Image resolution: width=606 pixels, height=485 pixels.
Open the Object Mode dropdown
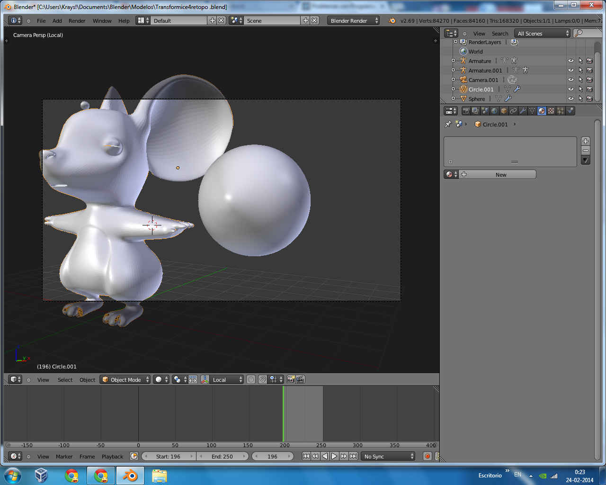click(x=125, y=379)
